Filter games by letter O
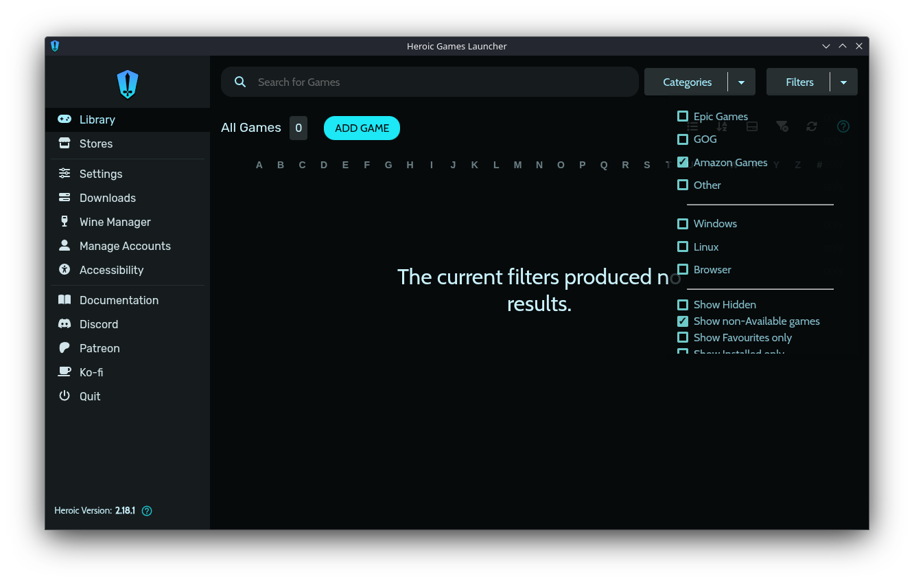Viewport: 914px width, 583px height. (561, 165)
